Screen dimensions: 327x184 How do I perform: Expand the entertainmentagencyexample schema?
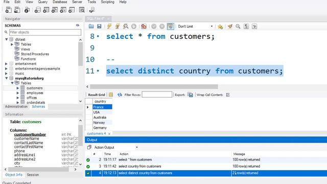point(6,68)
